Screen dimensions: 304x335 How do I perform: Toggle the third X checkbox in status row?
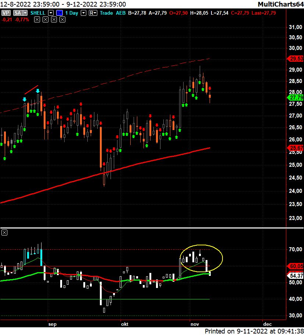(x=54, y=19)
